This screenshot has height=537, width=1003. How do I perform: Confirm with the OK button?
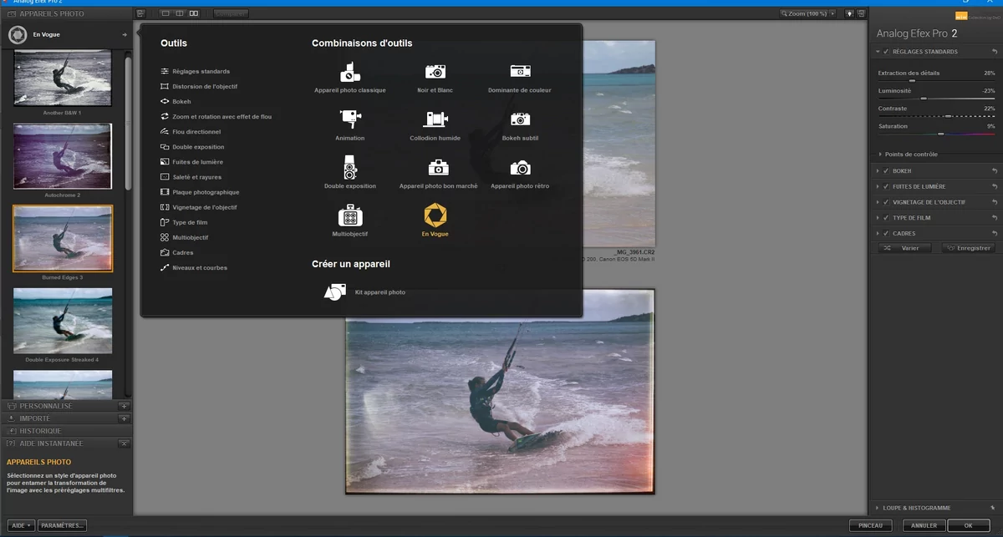968,525
